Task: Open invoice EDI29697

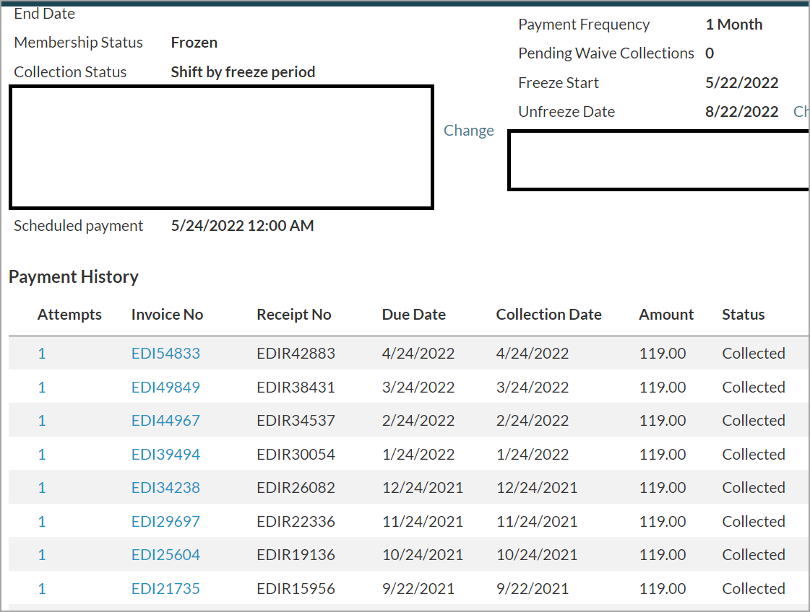Action: pos(165,521)
